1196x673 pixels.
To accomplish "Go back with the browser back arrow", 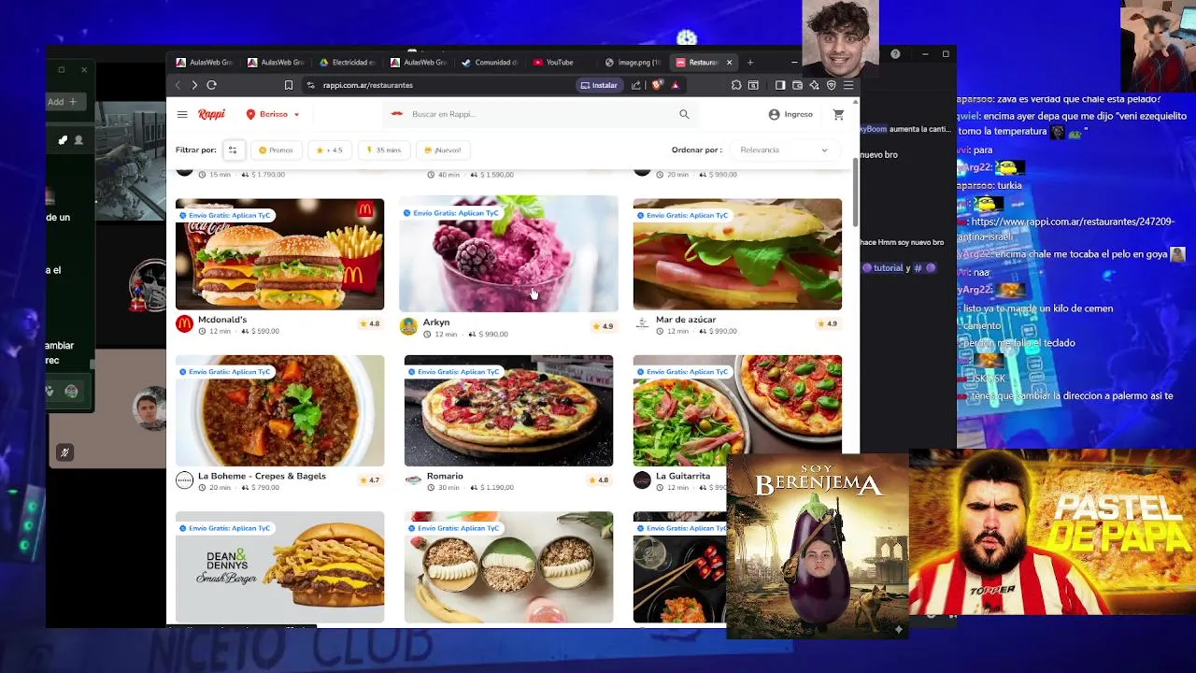I will click(178, 85).
